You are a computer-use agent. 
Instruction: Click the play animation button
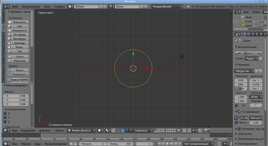click(x=171, y=144)
